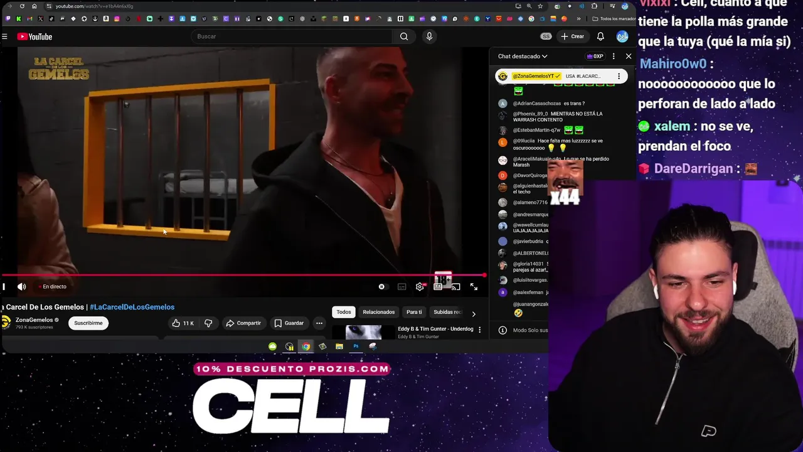Open options for Eddy B video
Image resolution: width=803 pixels, height=452 pixels.
click(x=480, y=330)
